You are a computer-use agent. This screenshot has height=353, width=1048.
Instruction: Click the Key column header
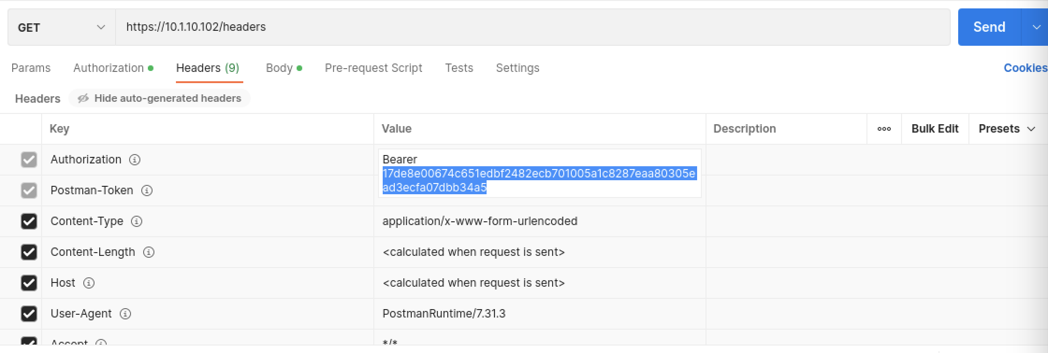(x=59, y=129)
